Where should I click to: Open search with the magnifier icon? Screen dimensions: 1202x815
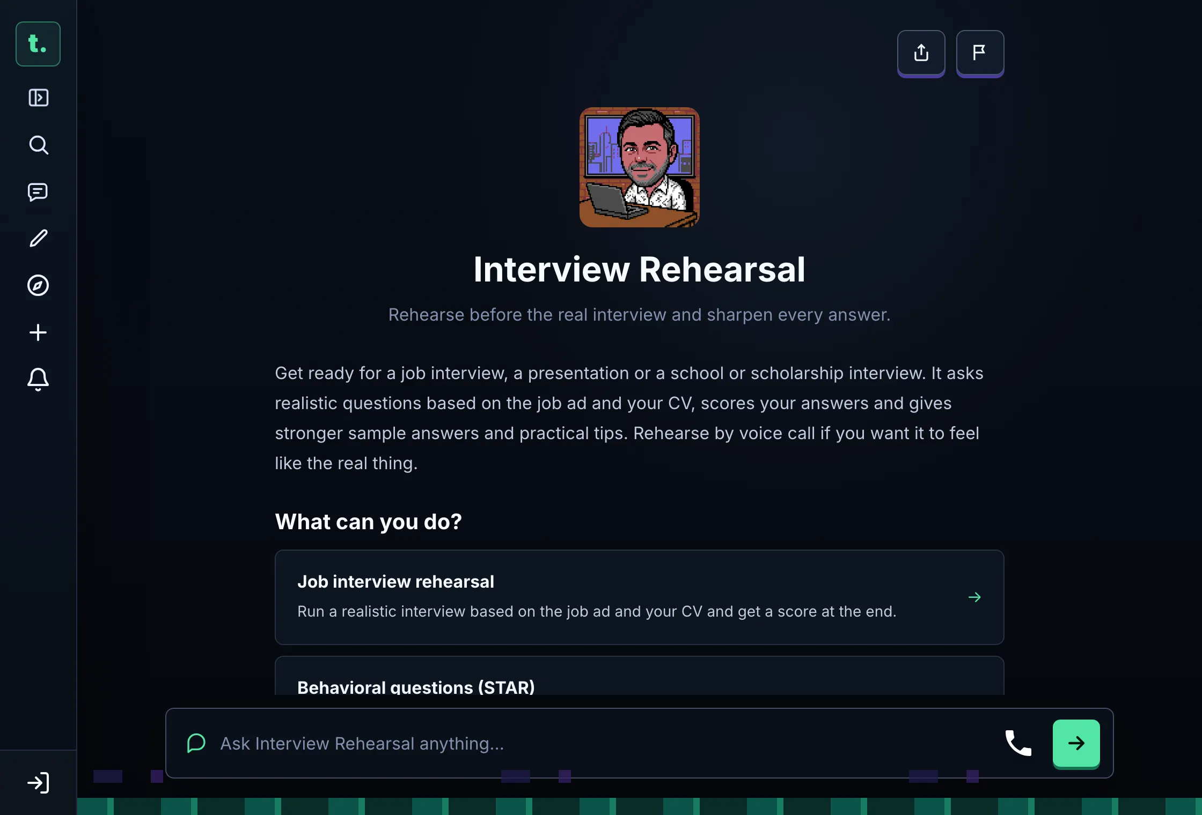(x=38, y=145)
